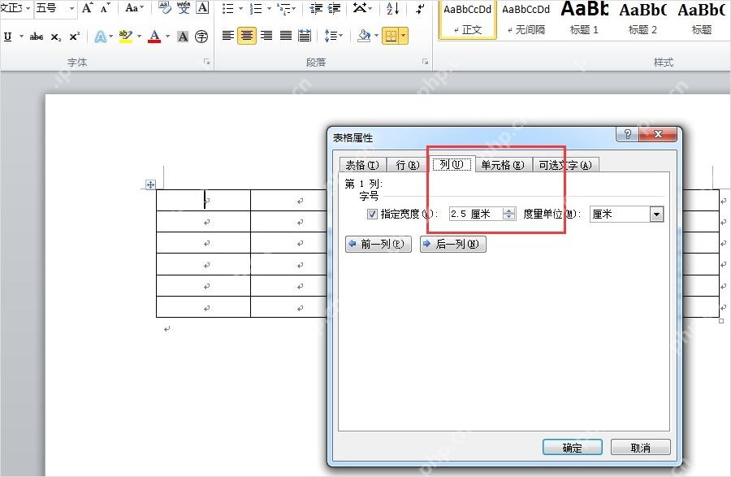Justify paragraph text
The height and width of the screenshot is (477, 731).
[286, 36]
